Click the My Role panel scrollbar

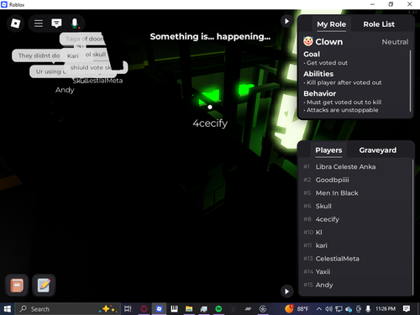[x=411, y=81]
